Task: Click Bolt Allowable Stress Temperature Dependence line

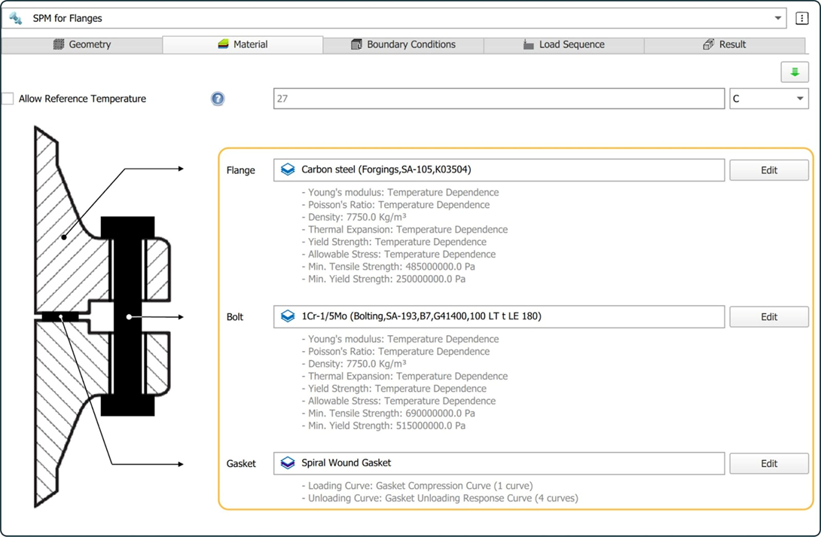Action: [399, 401]
